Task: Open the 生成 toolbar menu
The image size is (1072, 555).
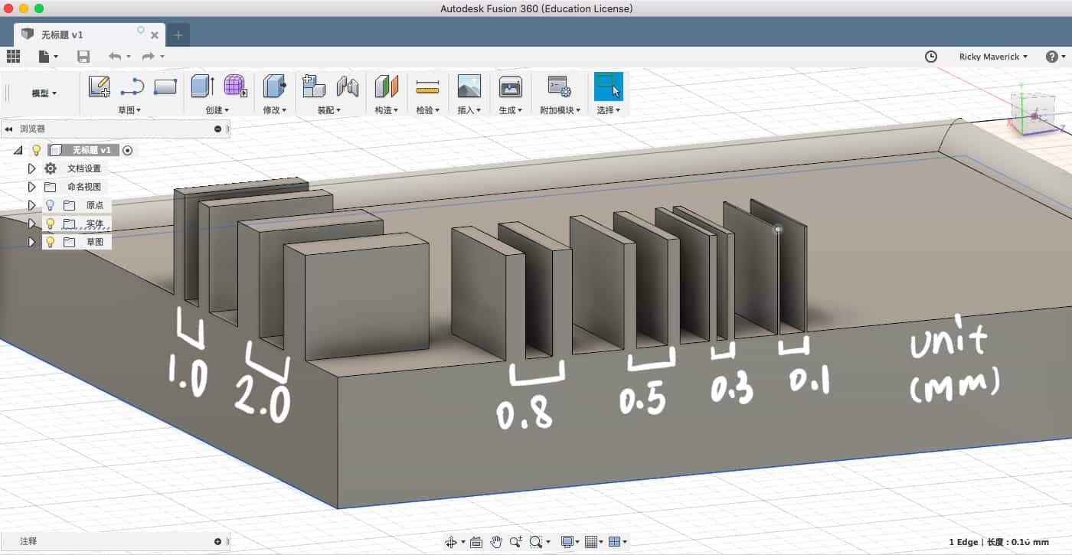Action: pos(510,110)
